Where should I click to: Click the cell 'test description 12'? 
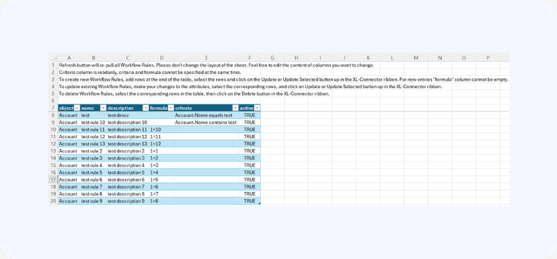(128, 136)
